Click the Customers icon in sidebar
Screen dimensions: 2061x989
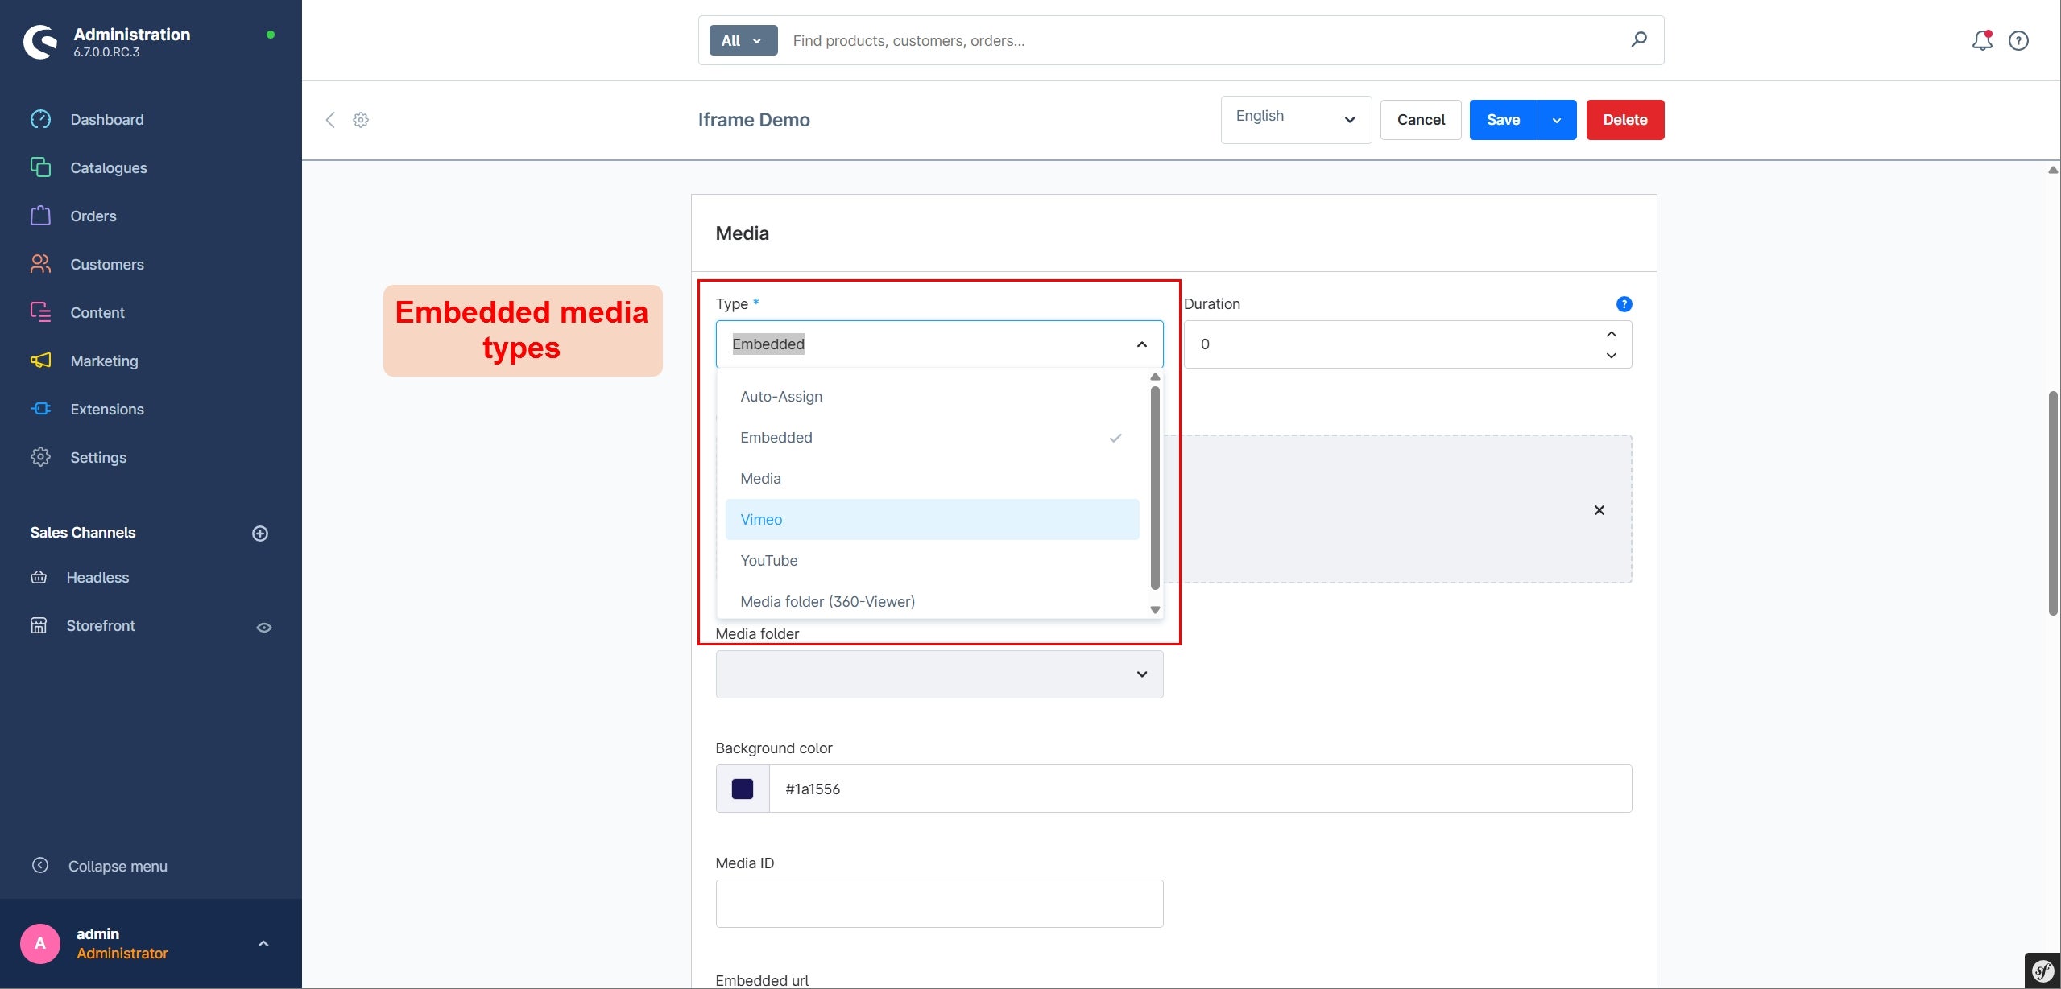(40, 264)
